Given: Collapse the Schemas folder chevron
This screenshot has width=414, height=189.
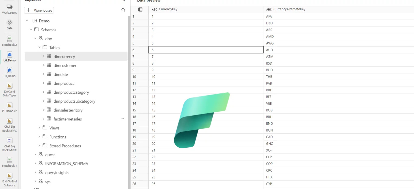Looking at the screenshot, I should (31, 29).
